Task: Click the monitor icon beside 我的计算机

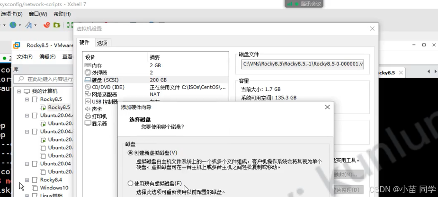Action: pos(27,91)
